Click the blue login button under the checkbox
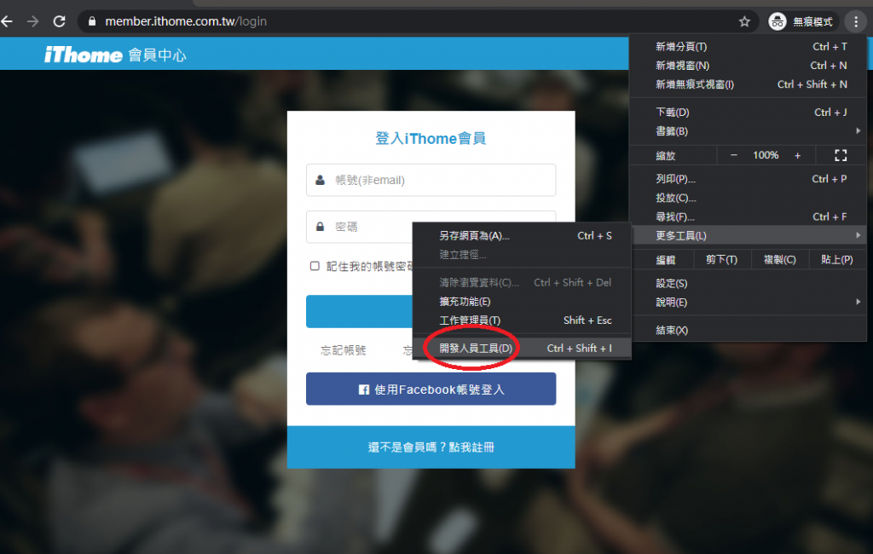This screenshot has width=873, height=554. point(359,311)
